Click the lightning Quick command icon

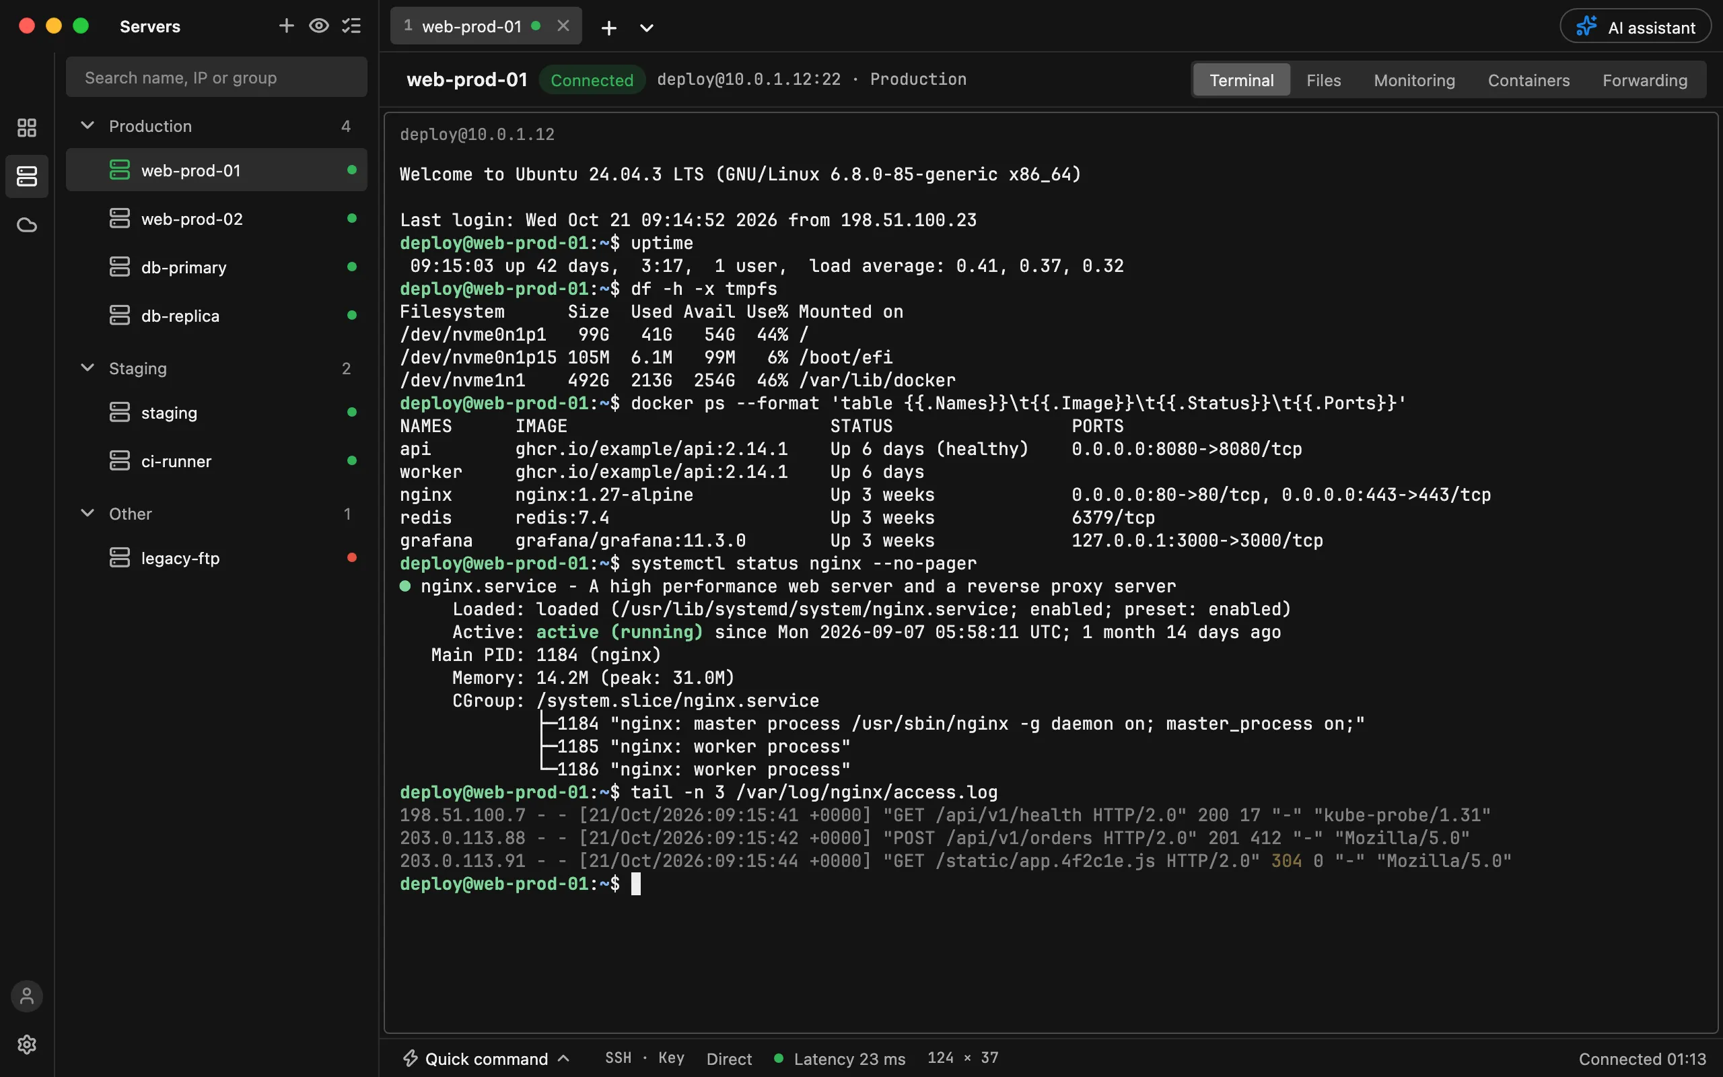coord(411,1058)
